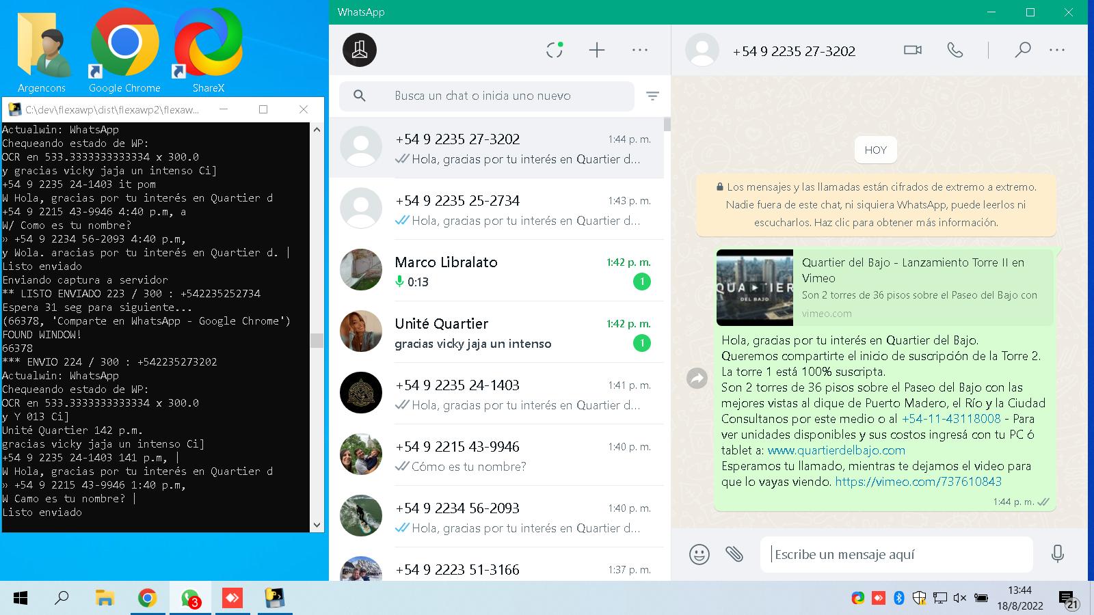Click Windows Security shield tray icon
The image size is (1094, 615).
(x=920, y=599)
